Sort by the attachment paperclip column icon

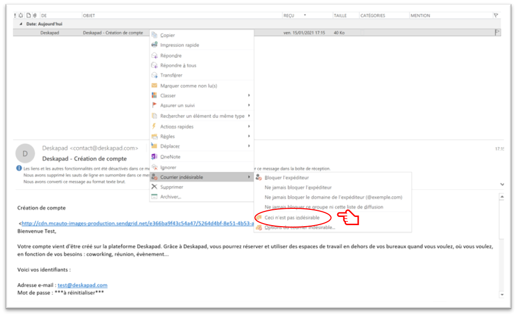click(x=35, y=15)
